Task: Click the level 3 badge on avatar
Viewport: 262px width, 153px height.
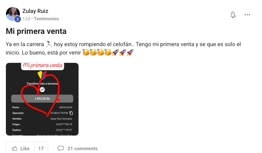Action: (17, 19)
